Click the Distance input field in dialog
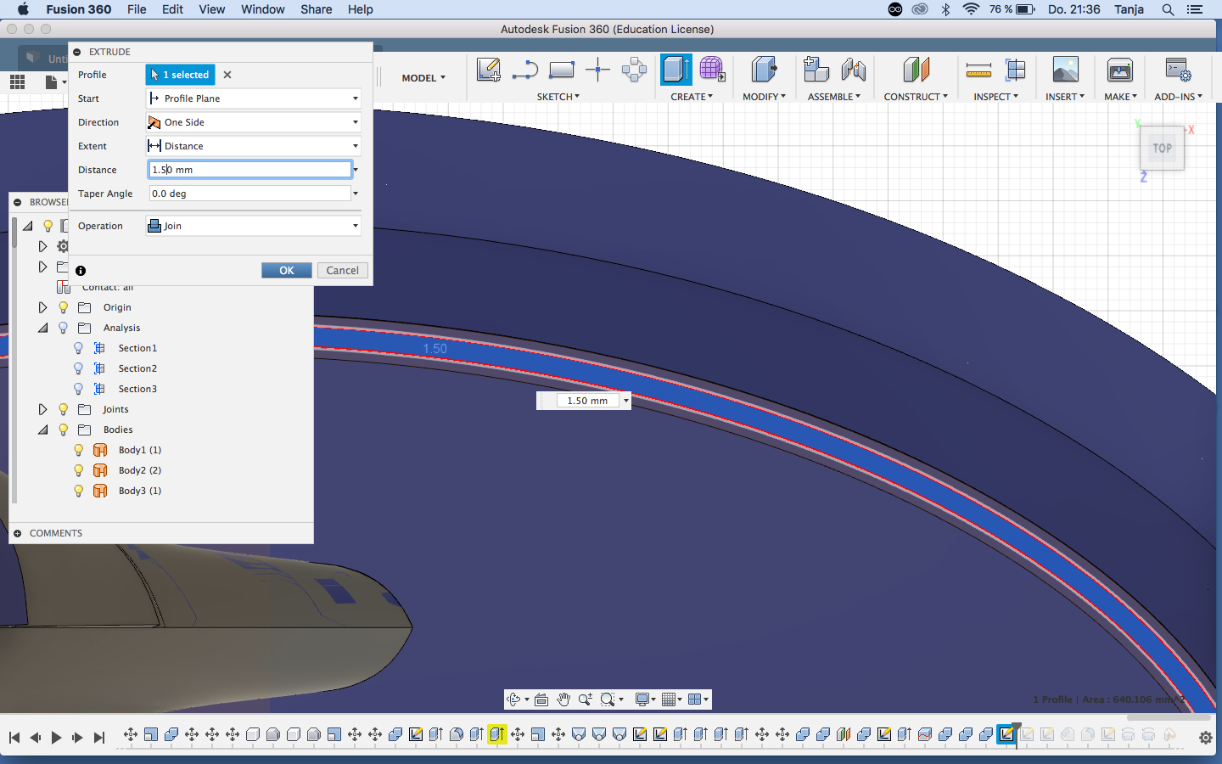 250,170
